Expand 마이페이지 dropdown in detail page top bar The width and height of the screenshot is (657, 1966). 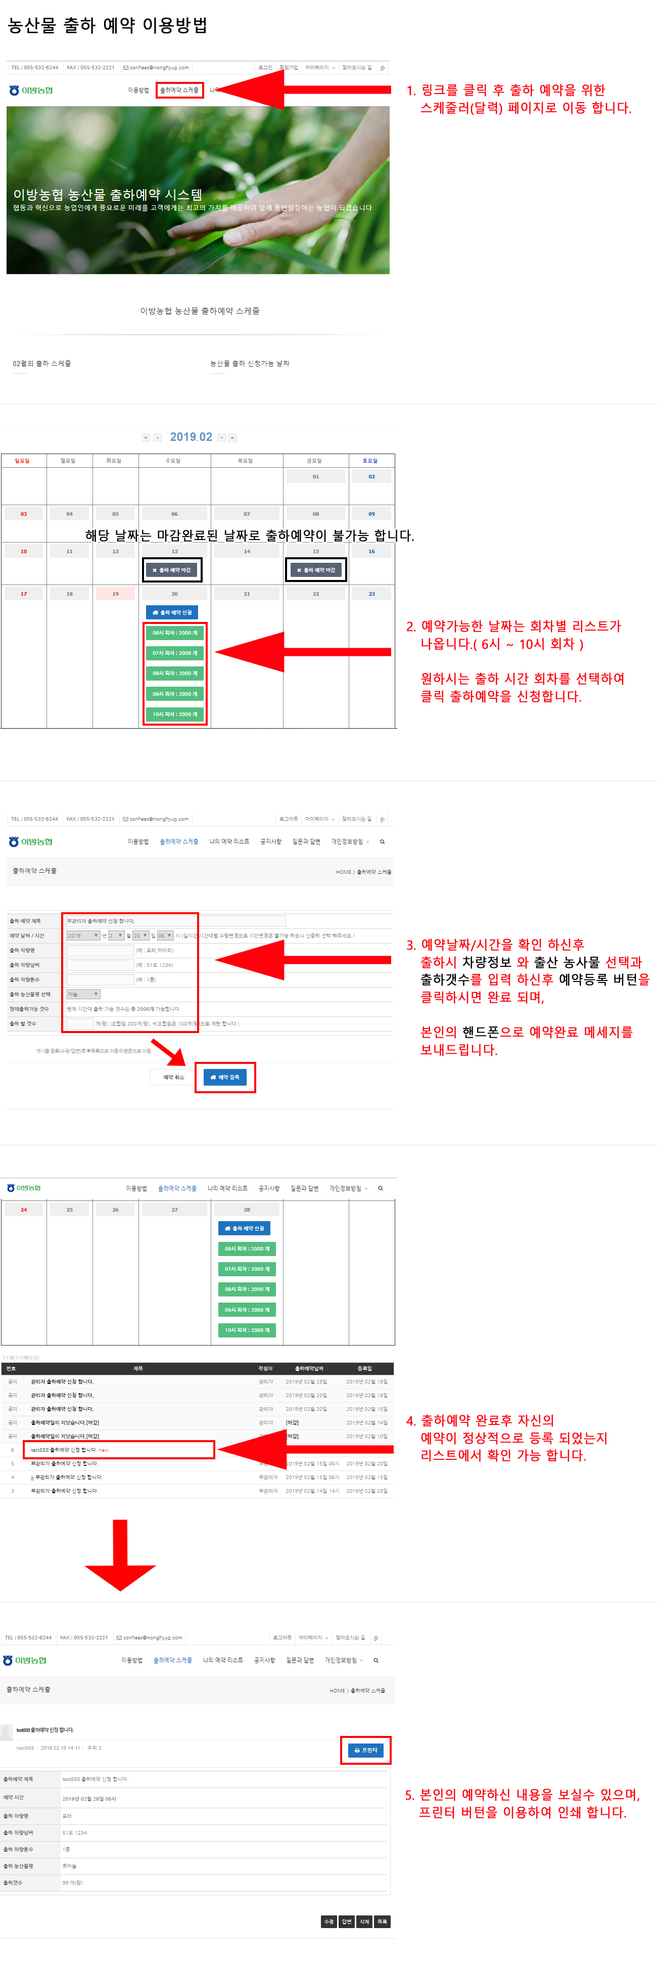[314, 1638]
